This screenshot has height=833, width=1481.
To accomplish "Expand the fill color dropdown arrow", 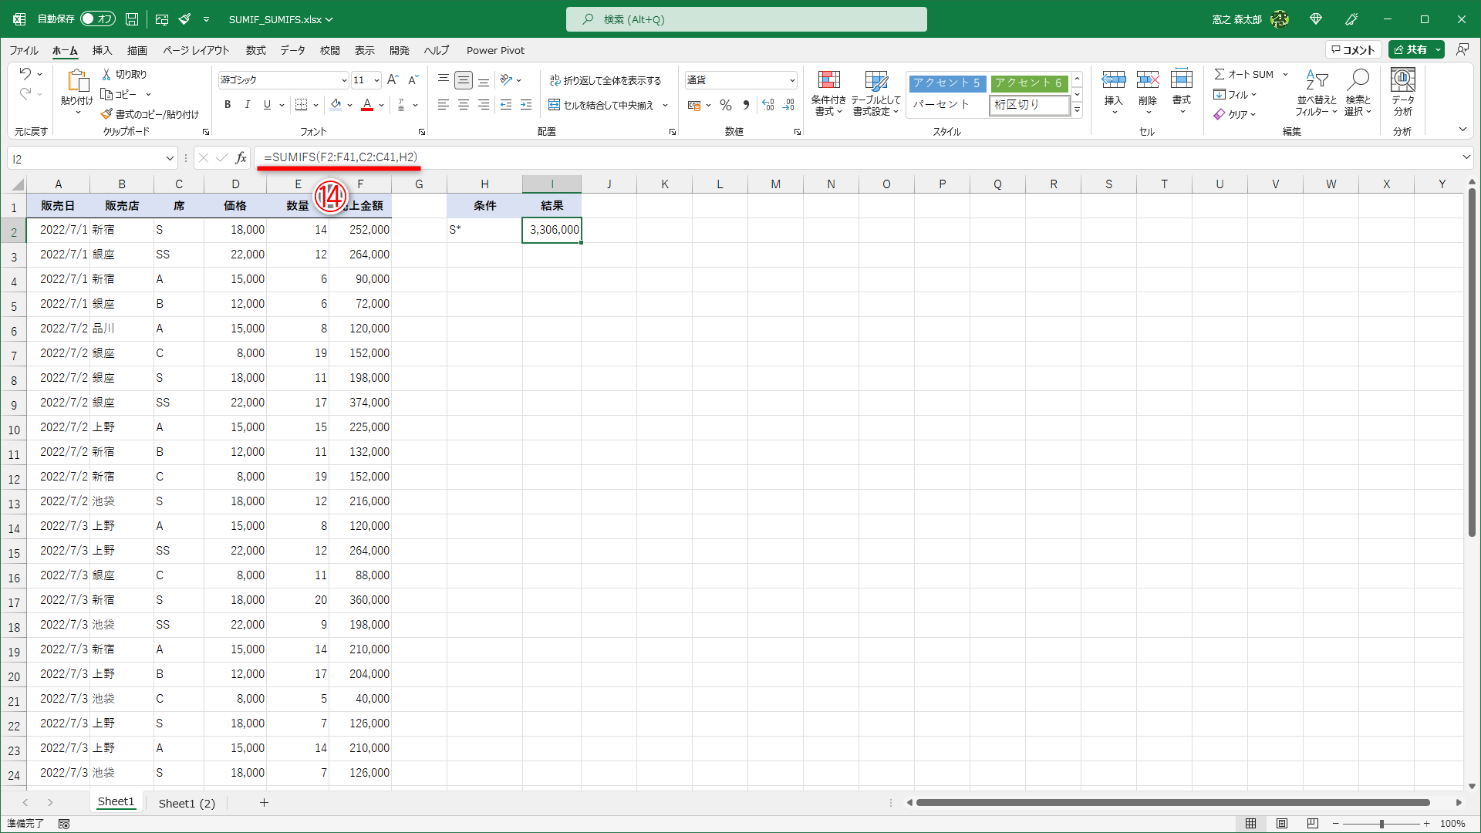I will pyautogui.click(x=351, y=105).
